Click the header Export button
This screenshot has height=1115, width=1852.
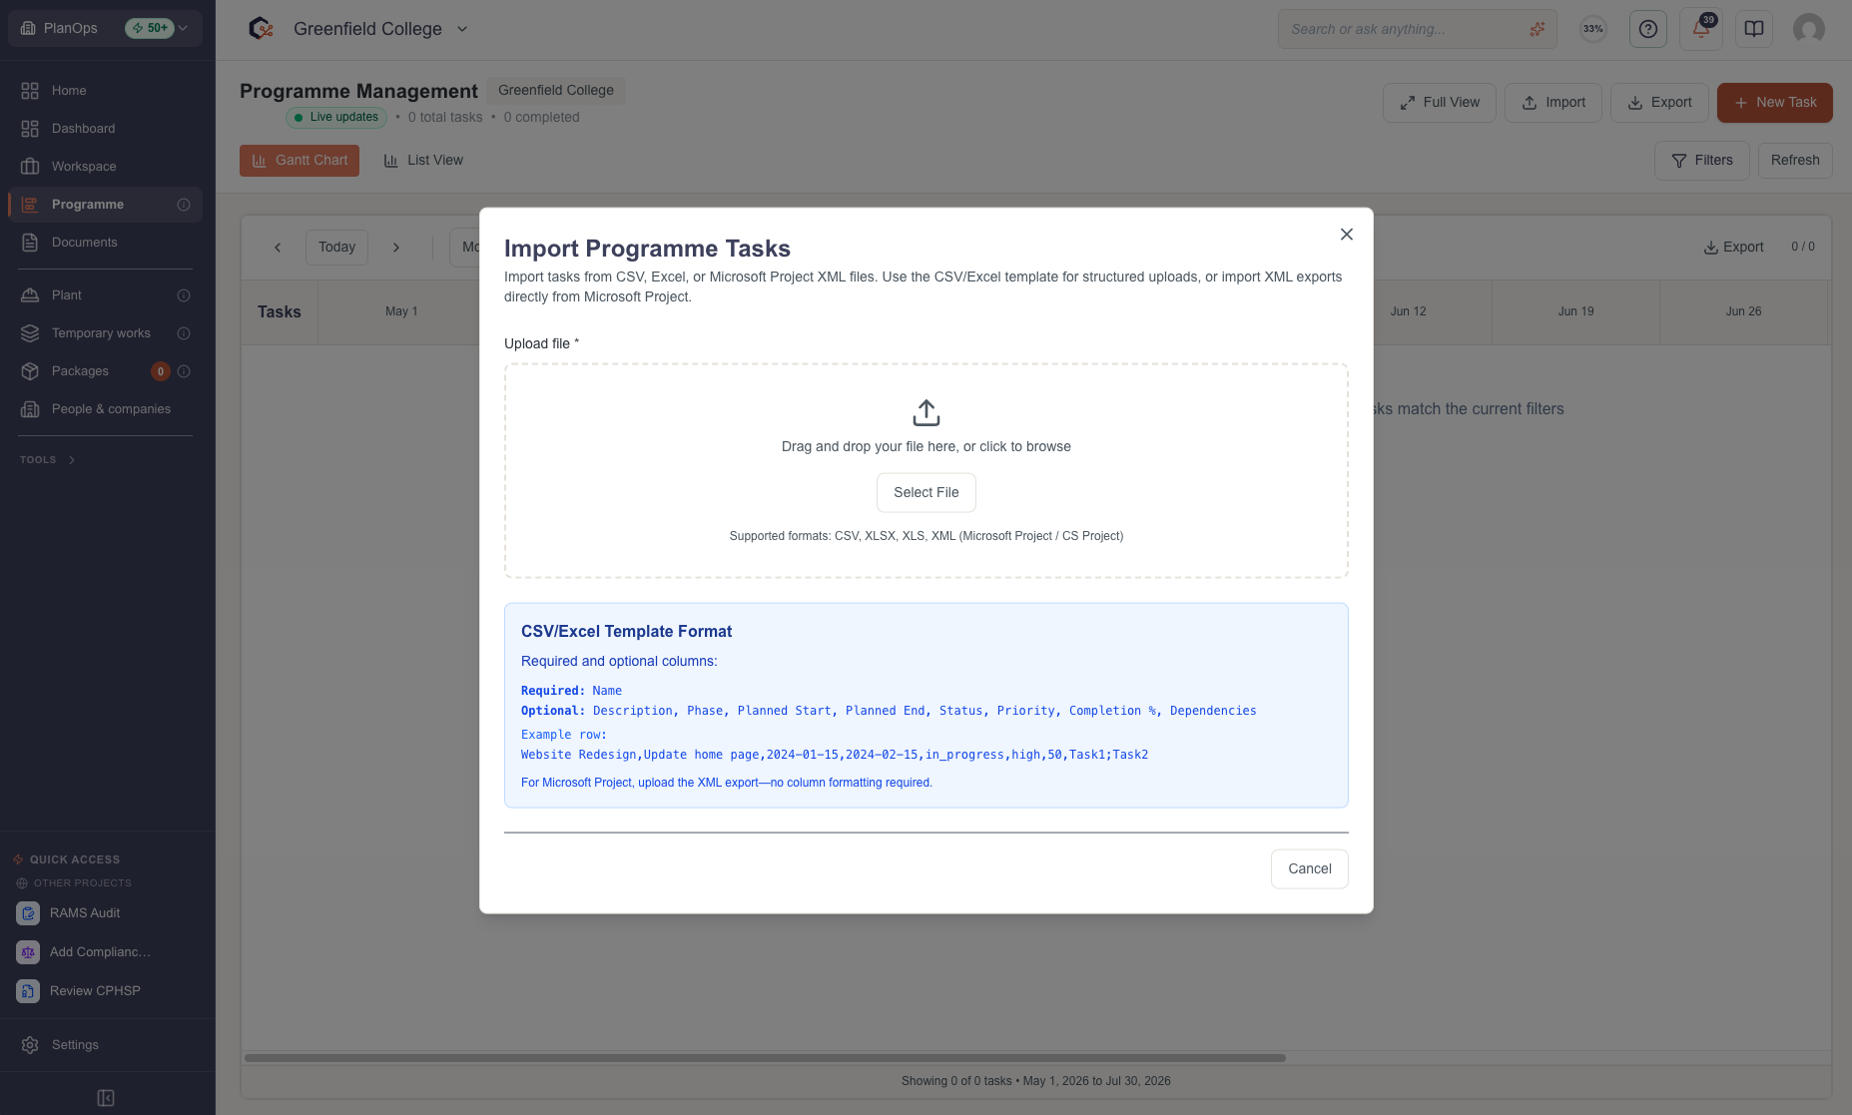(x=1658, y=103)
